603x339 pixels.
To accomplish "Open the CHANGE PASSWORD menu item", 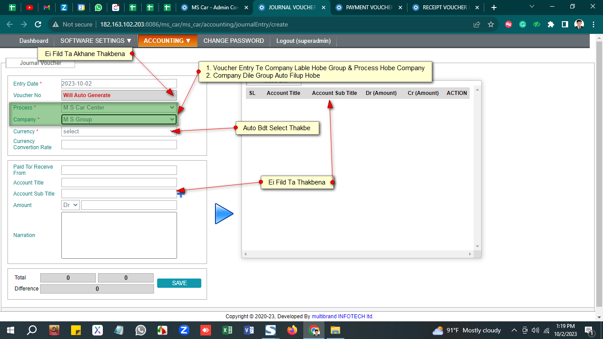I will (234, 41).
